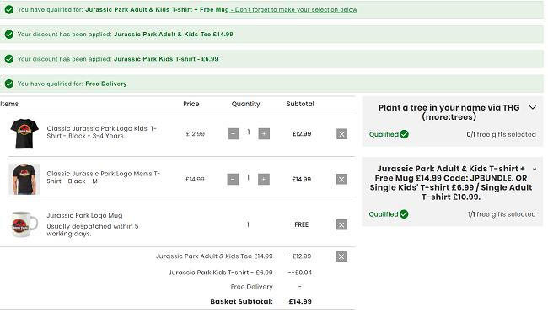Image resolution: width=548 pixels, height=313 pixels.
Task: Open the Jurassic Park mug thumbnail
Action: tap(24, 224)
